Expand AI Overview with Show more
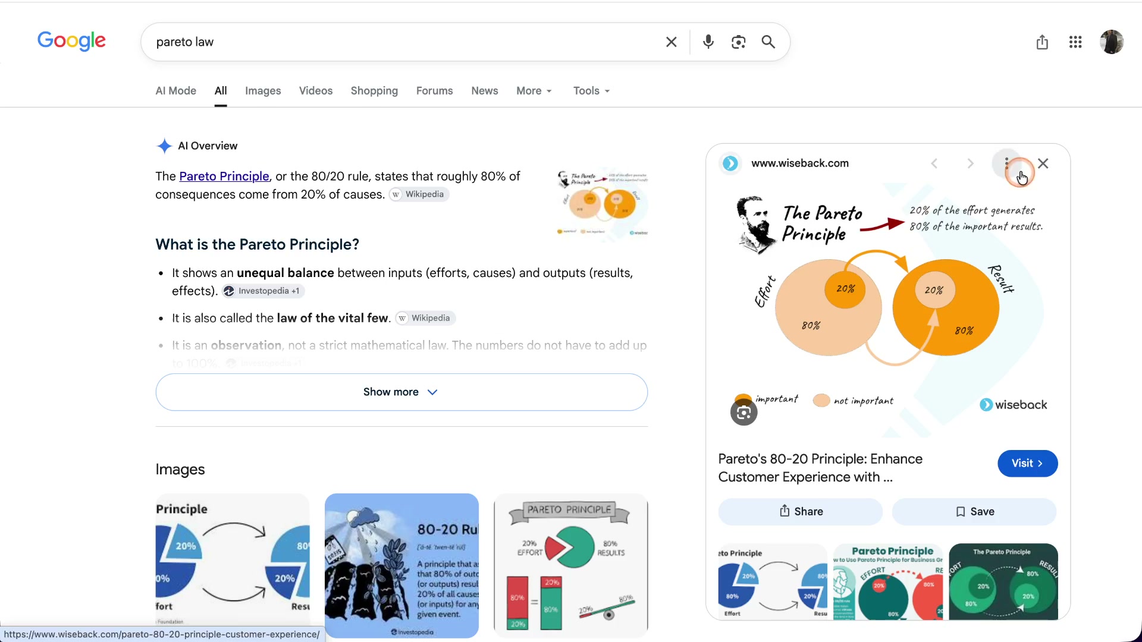Screen dimensions: 1142x642 [401, 392]
